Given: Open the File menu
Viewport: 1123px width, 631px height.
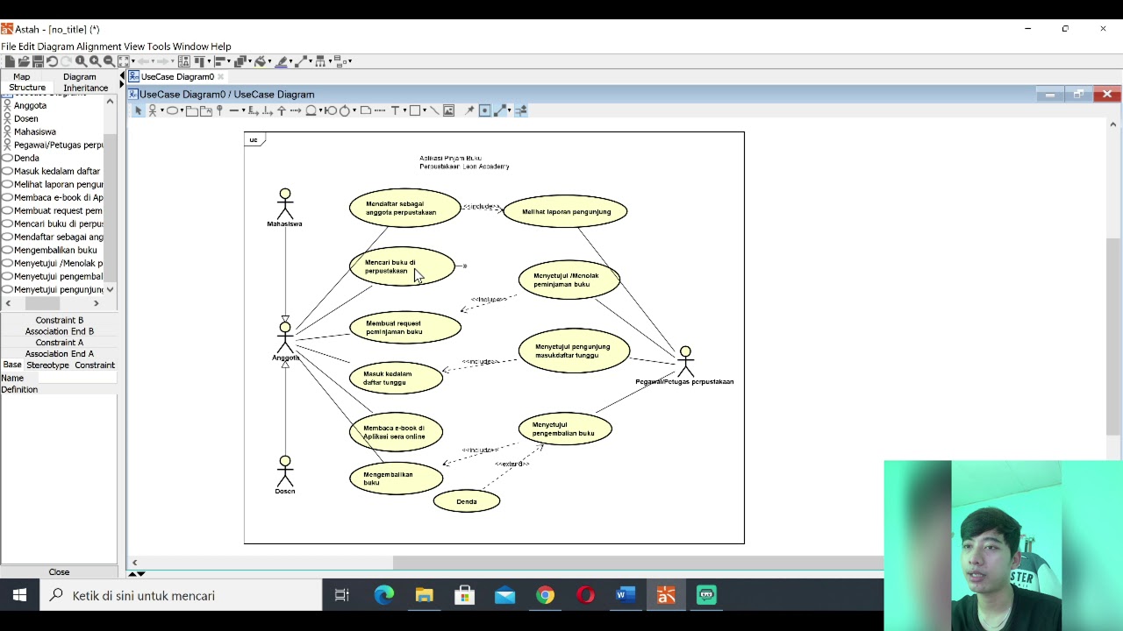Looking at the screenshot, I should (9, 46).
